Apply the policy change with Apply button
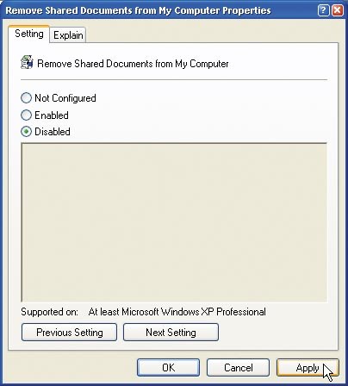This screenshot has width=348, height=386. (308, 367)
